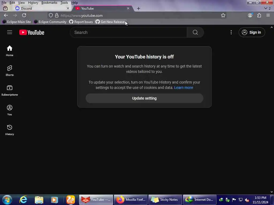Open the tab overview icon
This screenshot has height=205, width=274.
pos(5,8)
